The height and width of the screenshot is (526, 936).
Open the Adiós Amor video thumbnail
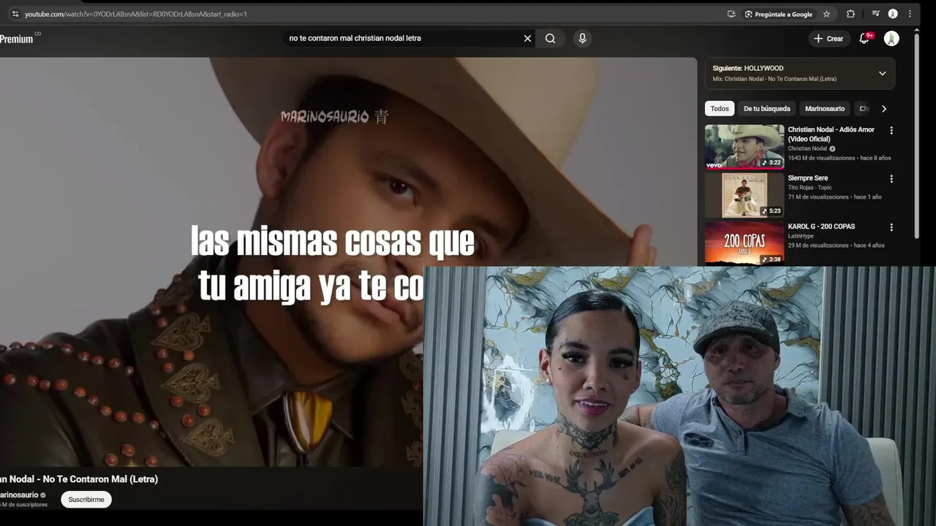(744, 147)
